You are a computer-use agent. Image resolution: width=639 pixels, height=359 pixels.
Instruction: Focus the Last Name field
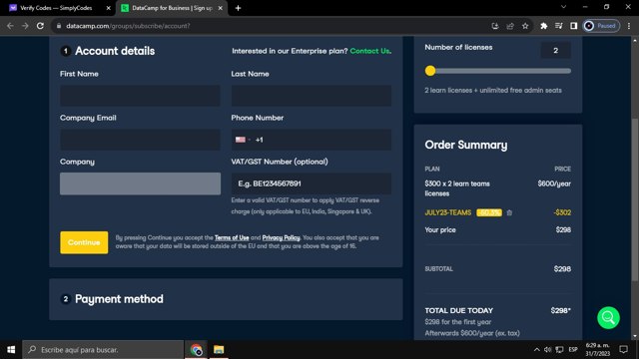[312, 96]
